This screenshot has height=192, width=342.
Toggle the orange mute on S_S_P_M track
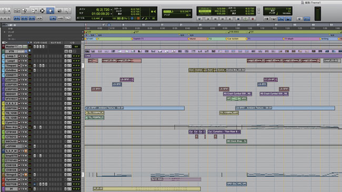[x=26, y=151]
